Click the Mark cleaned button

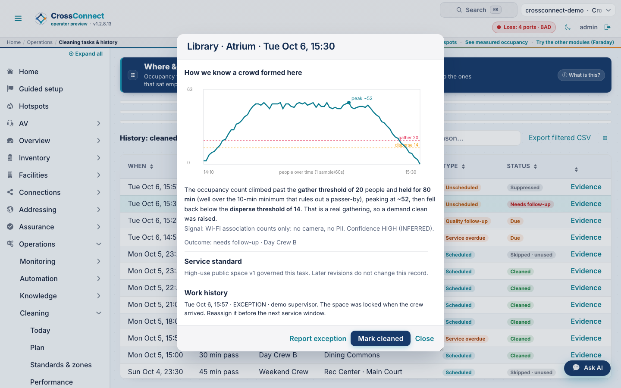coord(380,338)
